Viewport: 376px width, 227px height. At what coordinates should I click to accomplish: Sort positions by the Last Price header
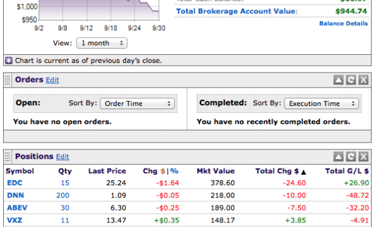(x=107, y=171)
